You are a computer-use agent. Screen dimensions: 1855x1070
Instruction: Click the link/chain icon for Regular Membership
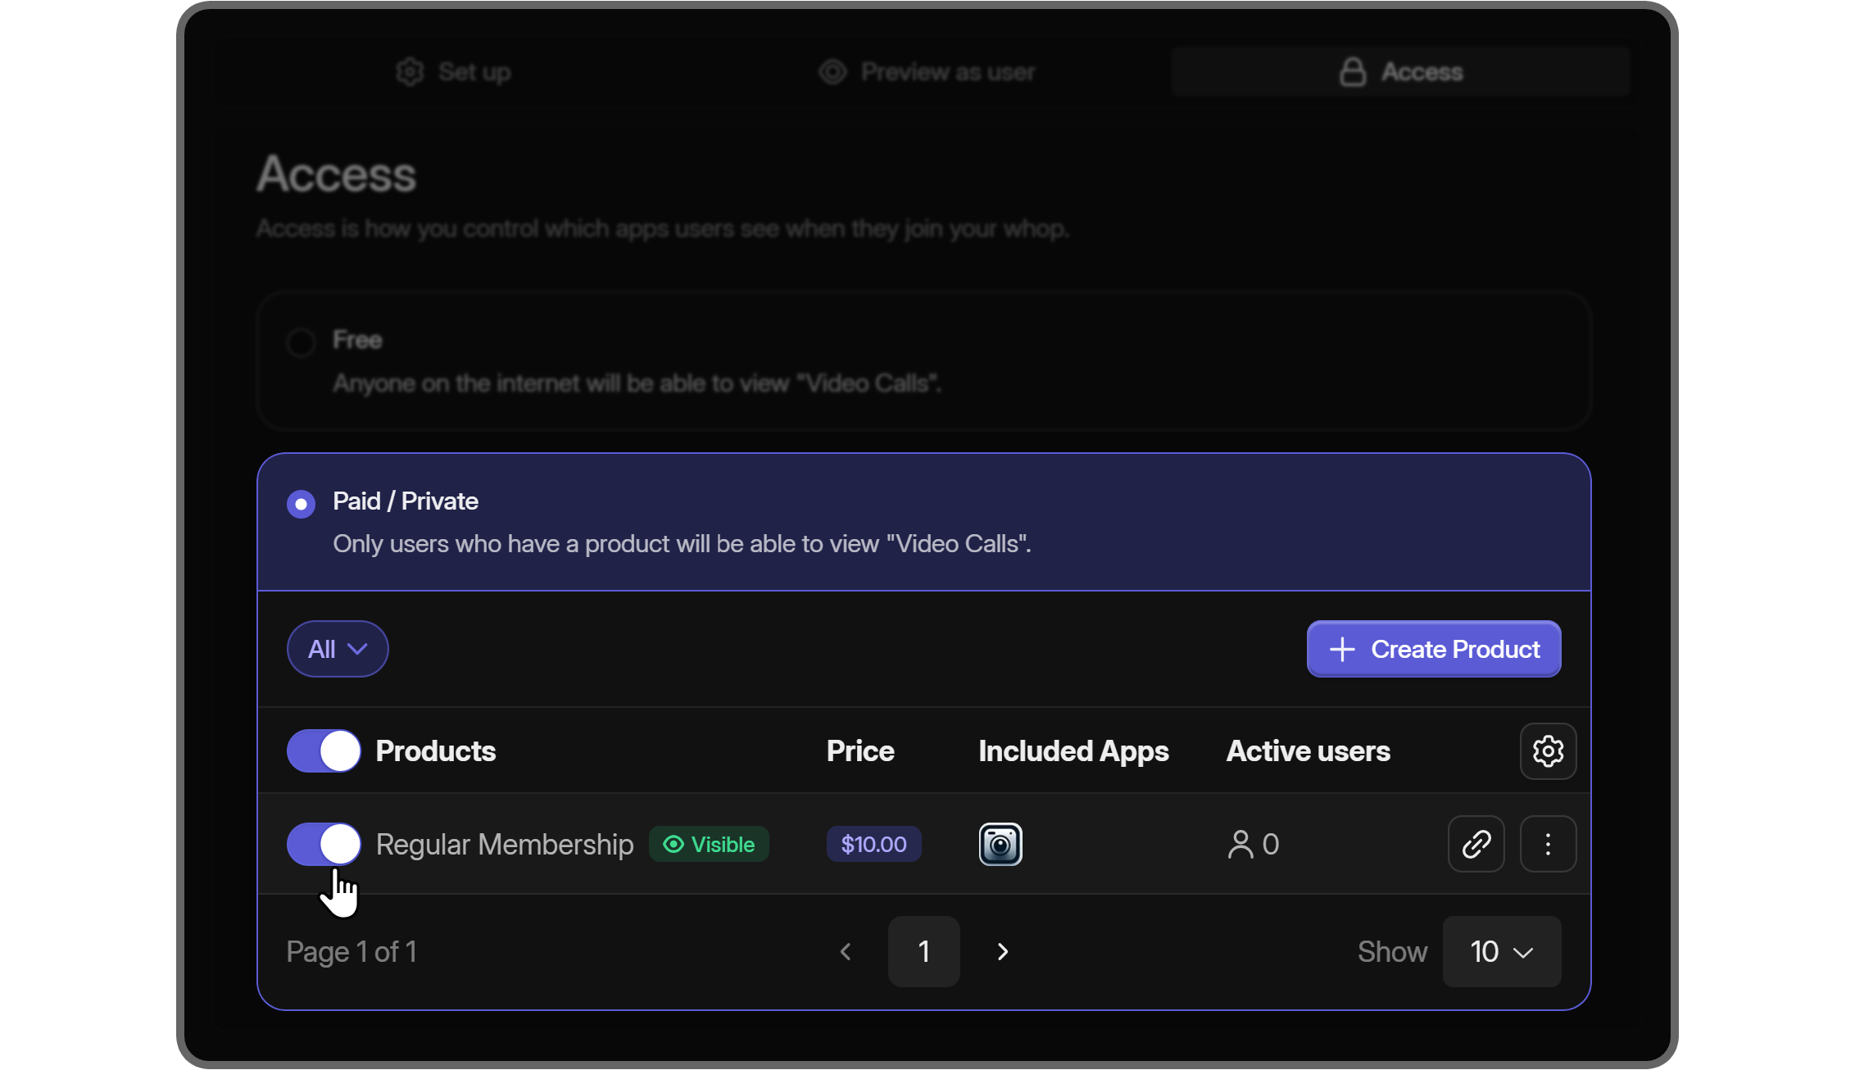coord(1476,843)
